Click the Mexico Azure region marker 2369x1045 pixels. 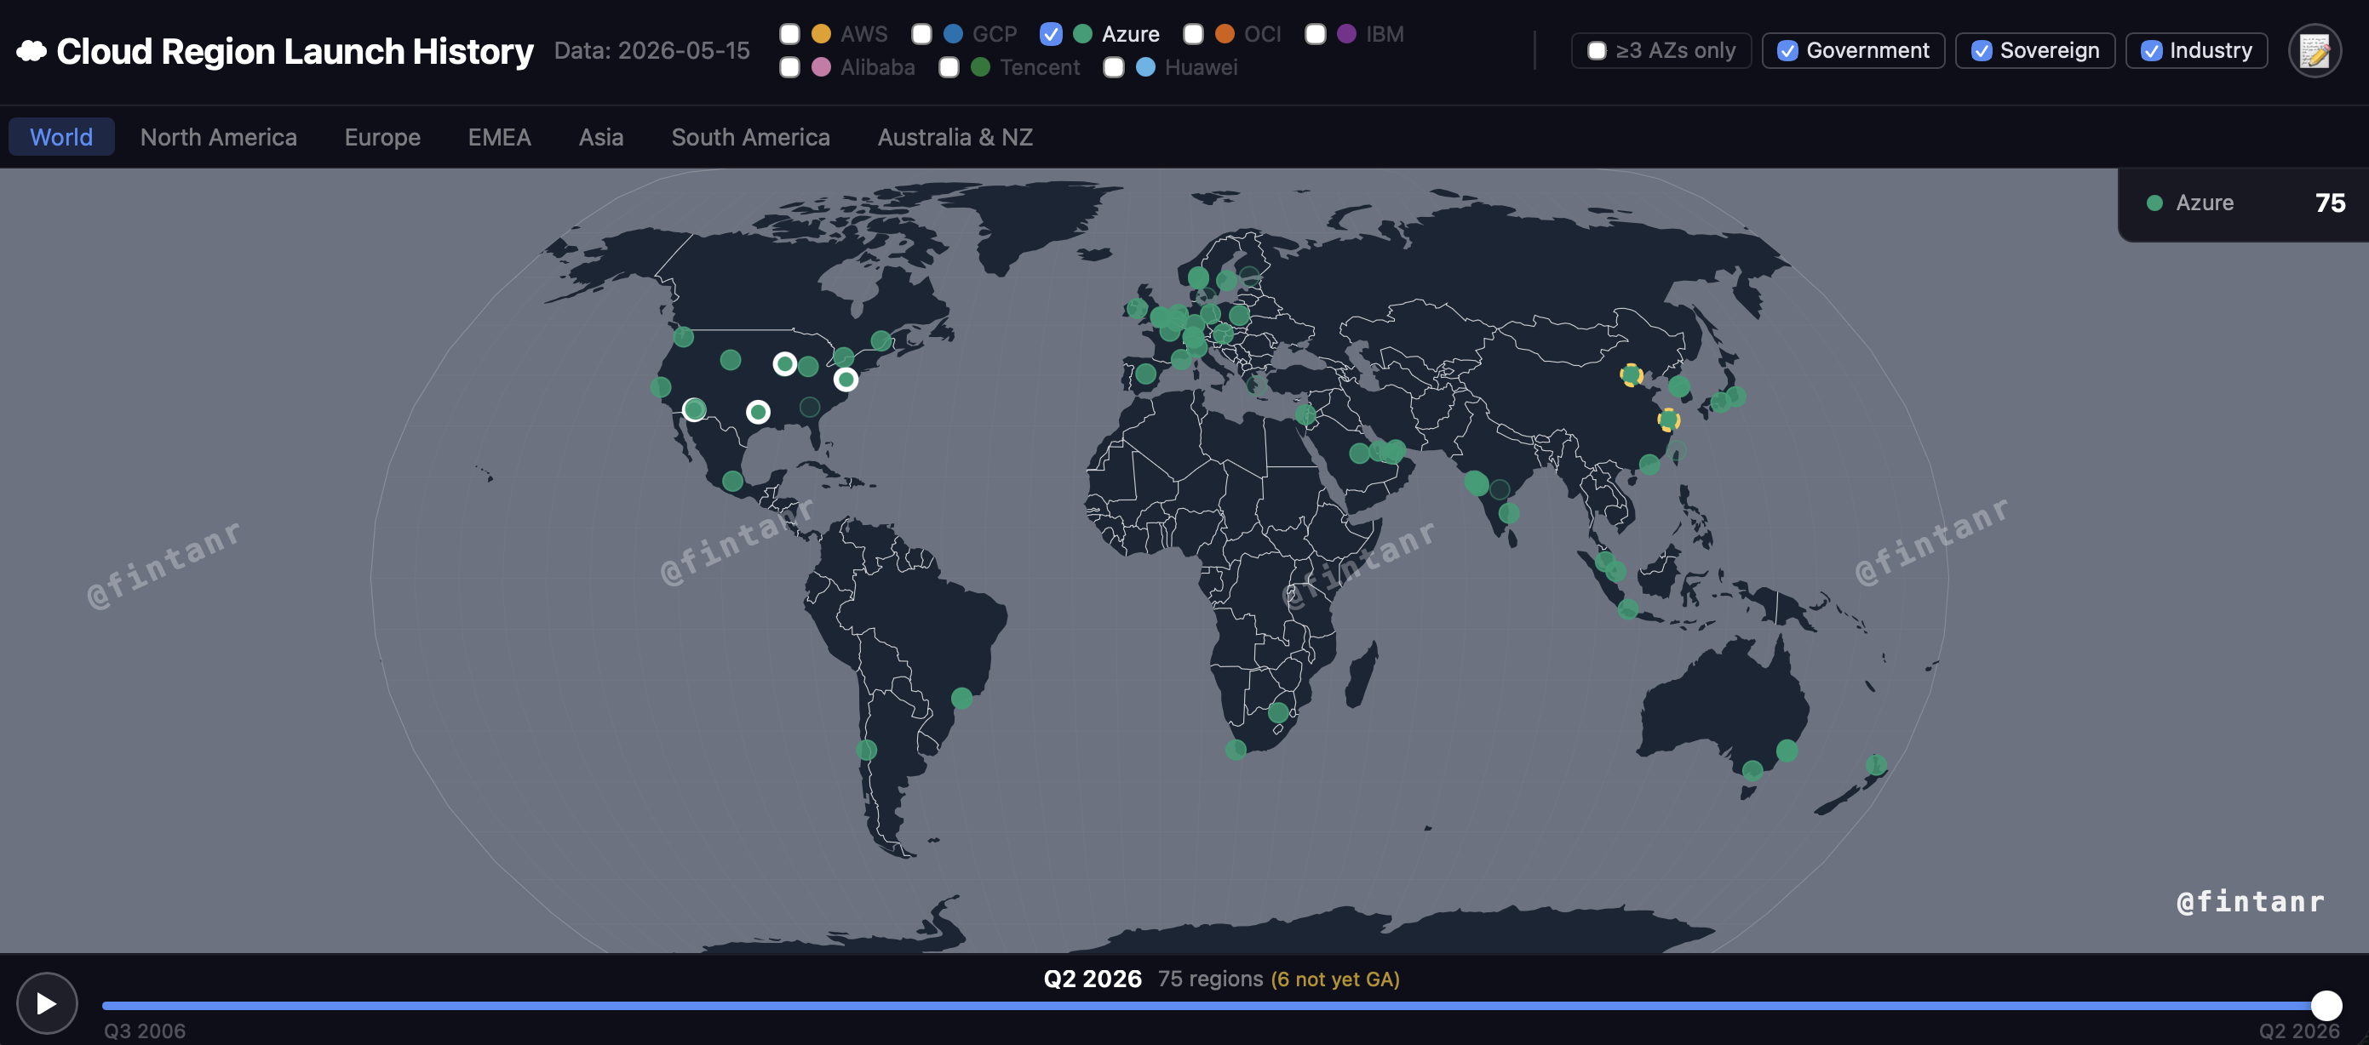(733, 481)
